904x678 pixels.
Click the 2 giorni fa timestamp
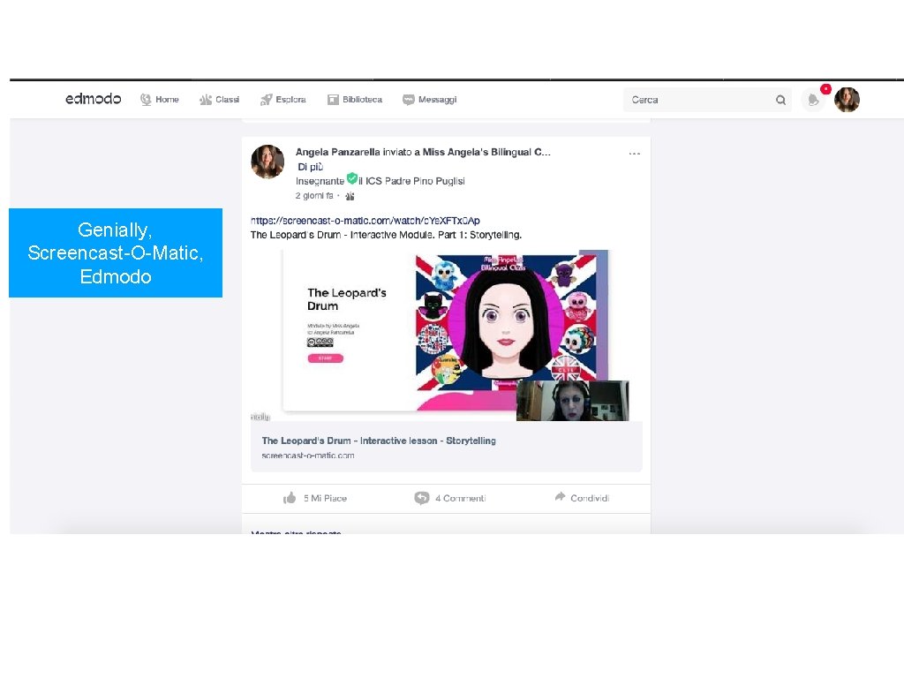(x=314, y=195)
